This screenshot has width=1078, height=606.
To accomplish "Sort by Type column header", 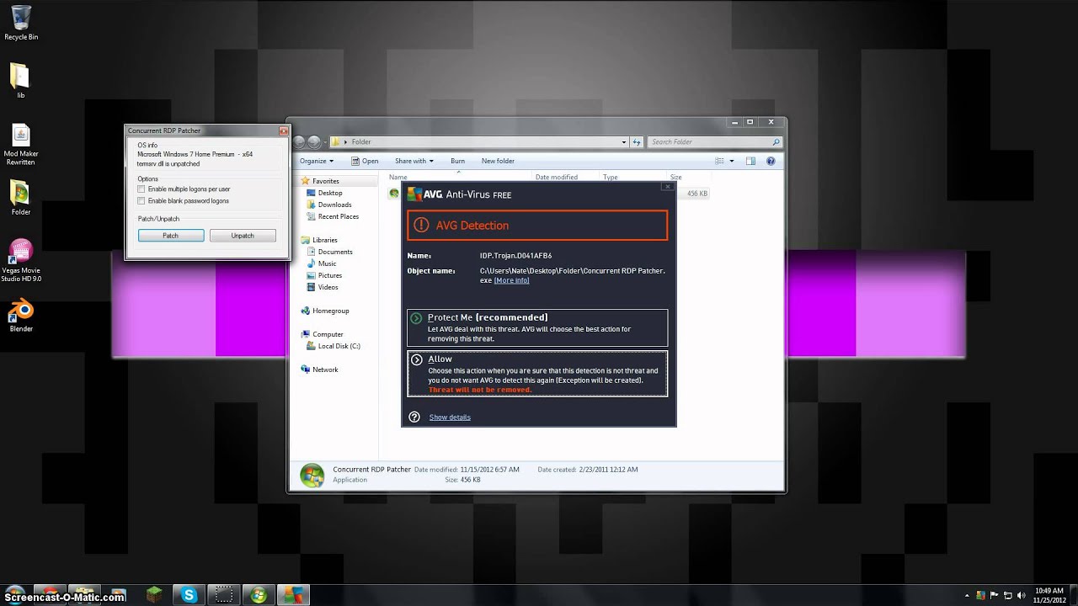I will (611, 178).
